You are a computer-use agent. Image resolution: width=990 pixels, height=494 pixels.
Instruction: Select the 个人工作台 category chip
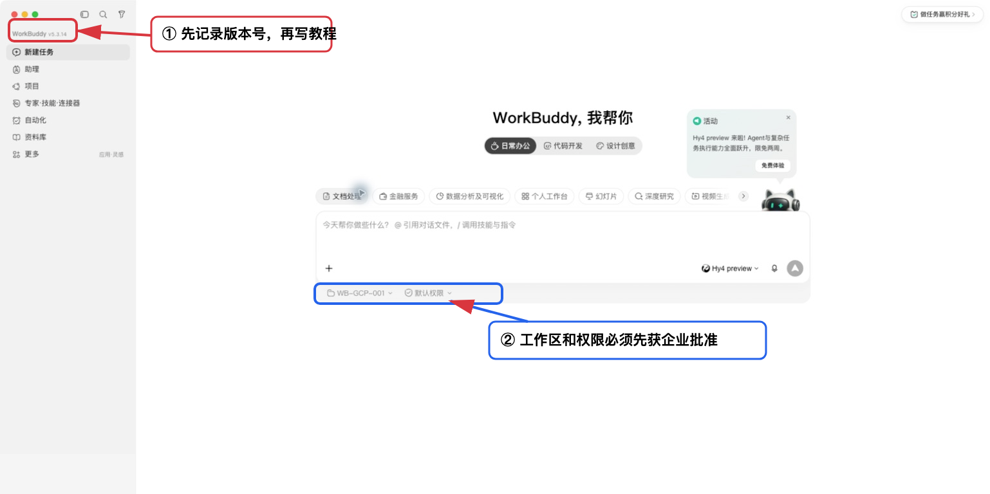545,196
